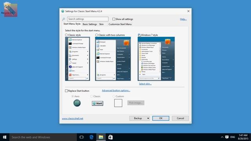Click the Windows 7 style preview thumbnail

(156, 59)
